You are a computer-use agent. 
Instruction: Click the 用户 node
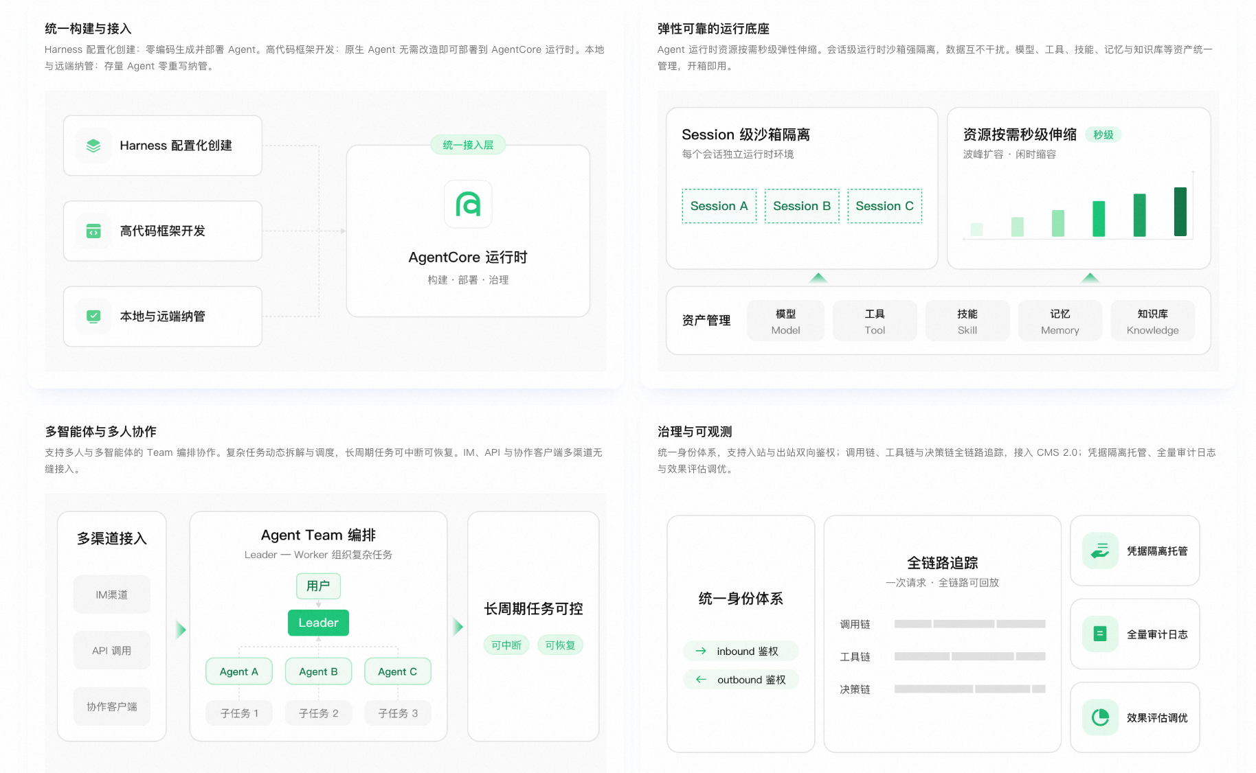pyautogui.click(x=318, y=586)
